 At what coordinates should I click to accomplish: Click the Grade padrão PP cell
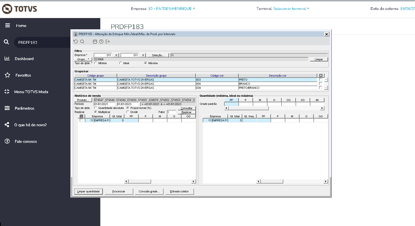(231, 104)
